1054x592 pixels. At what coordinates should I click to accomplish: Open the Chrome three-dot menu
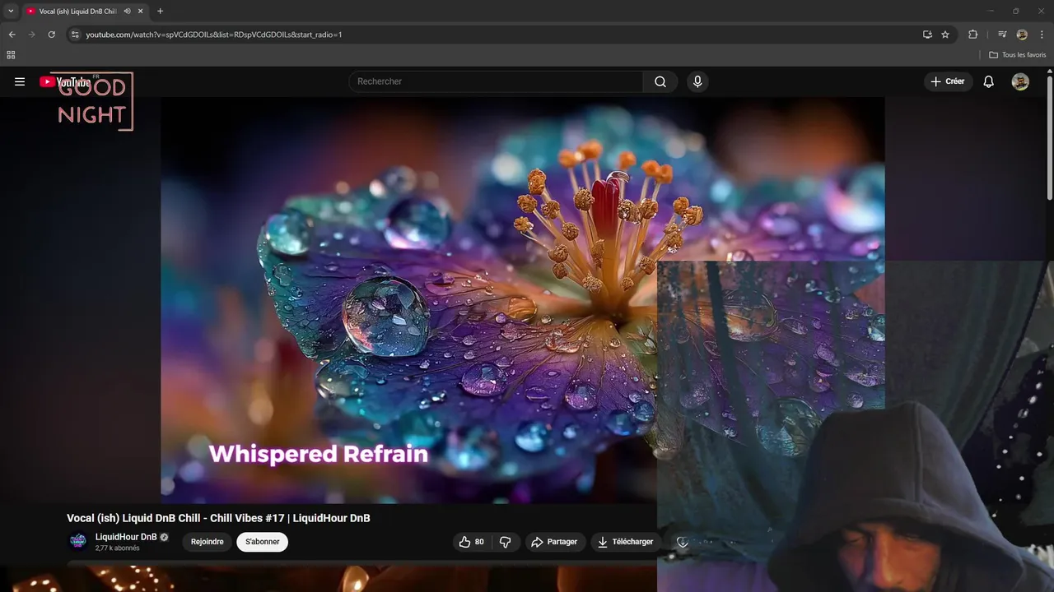click(1042, 35)
